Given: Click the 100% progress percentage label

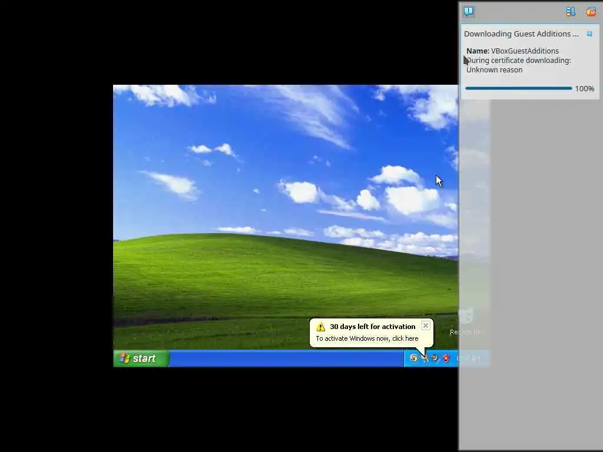Looking at the screenshot, I should click(x=585, y=89).
